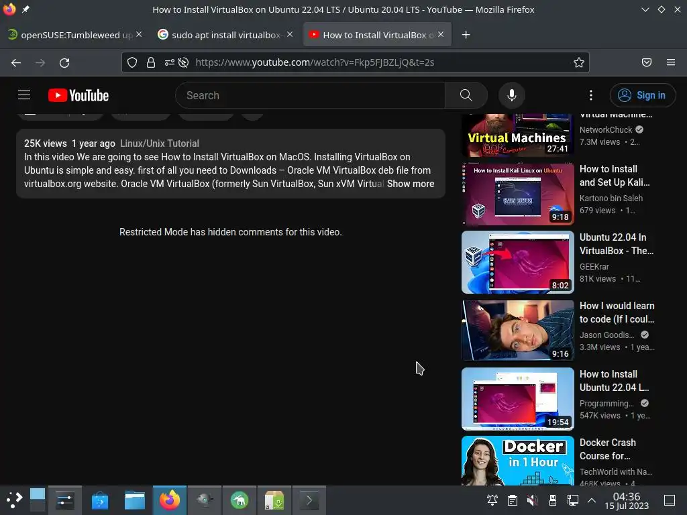Click the Firefox taskbar entry
Viewport: 687px width, 515px height.
pos(170,500)
